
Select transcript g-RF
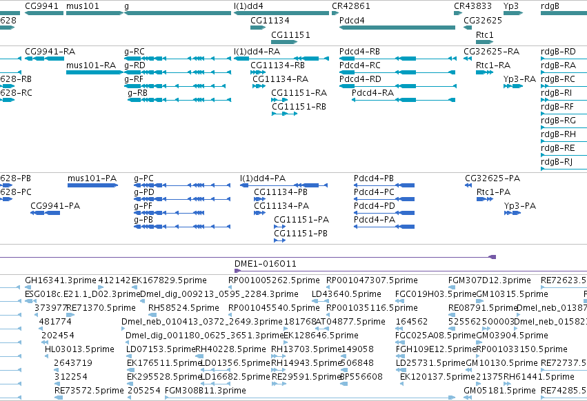175,86
